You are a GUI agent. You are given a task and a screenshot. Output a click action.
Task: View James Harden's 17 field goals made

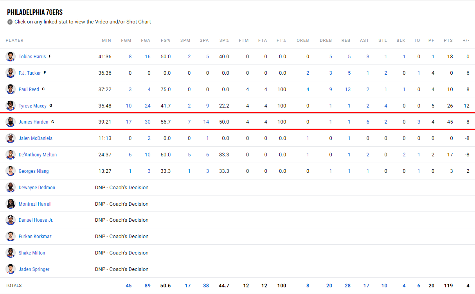click(129, 122)
